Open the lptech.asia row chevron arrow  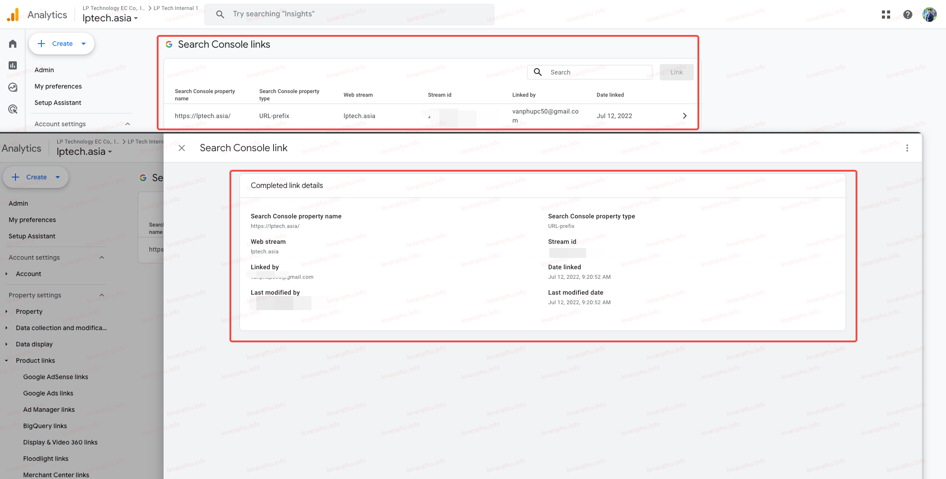pyautogui.click(x=685, y=116)
